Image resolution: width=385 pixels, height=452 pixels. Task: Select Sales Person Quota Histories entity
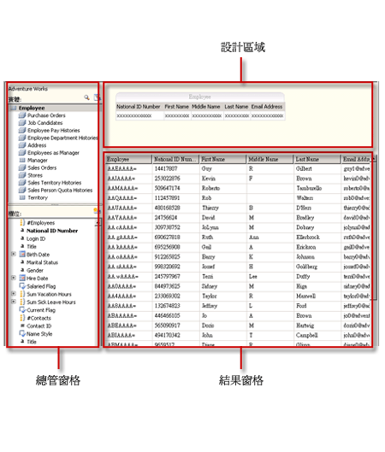click(60, 191)
